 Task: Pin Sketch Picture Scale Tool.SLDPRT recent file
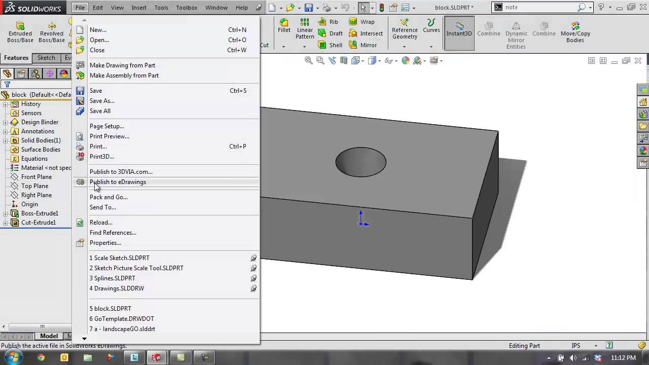pos(254,268)
